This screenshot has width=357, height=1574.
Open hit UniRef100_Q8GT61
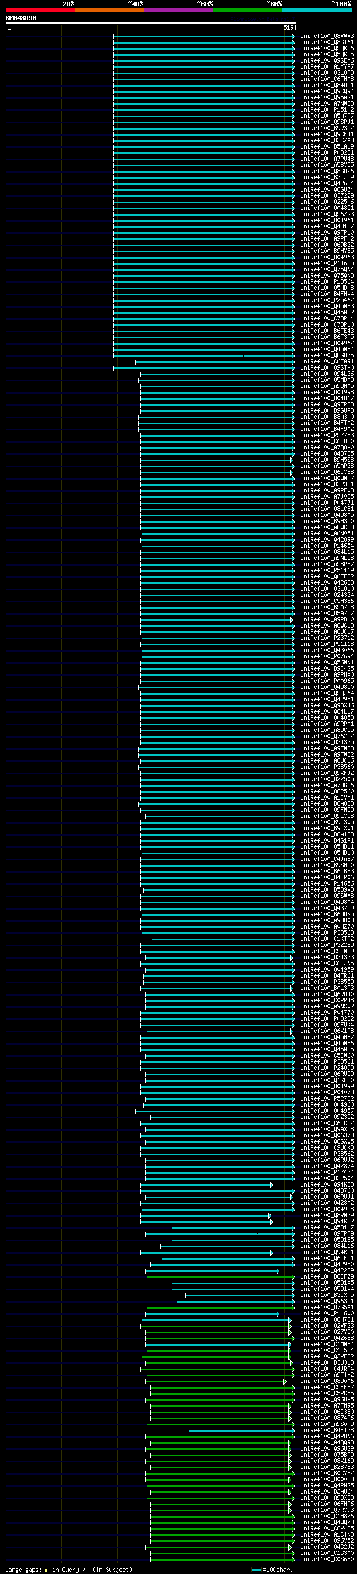point(326,42)
